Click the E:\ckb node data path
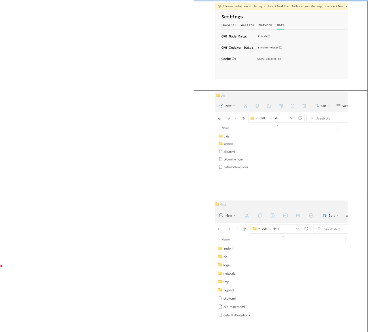Image resolution: width=368 pixels, height=332 pixels. (262, 36)
